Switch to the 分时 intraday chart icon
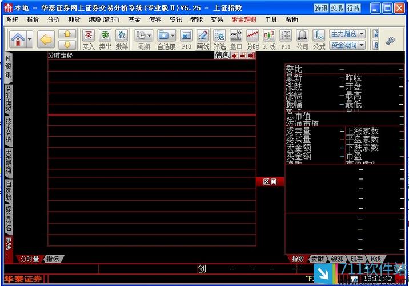 coord(252,35)
